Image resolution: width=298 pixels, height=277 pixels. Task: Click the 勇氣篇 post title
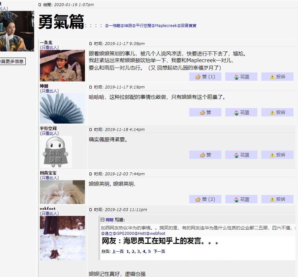coord(61,22)
